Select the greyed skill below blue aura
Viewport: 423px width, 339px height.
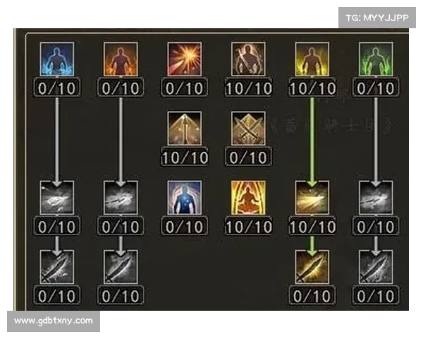57,198
